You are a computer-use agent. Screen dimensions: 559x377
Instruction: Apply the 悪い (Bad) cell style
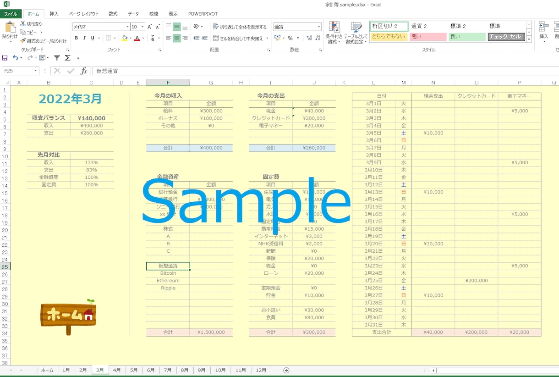428,37
